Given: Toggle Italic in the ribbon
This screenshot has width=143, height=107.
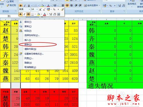Looking at the screenshot, I should [x=25, y=6].
